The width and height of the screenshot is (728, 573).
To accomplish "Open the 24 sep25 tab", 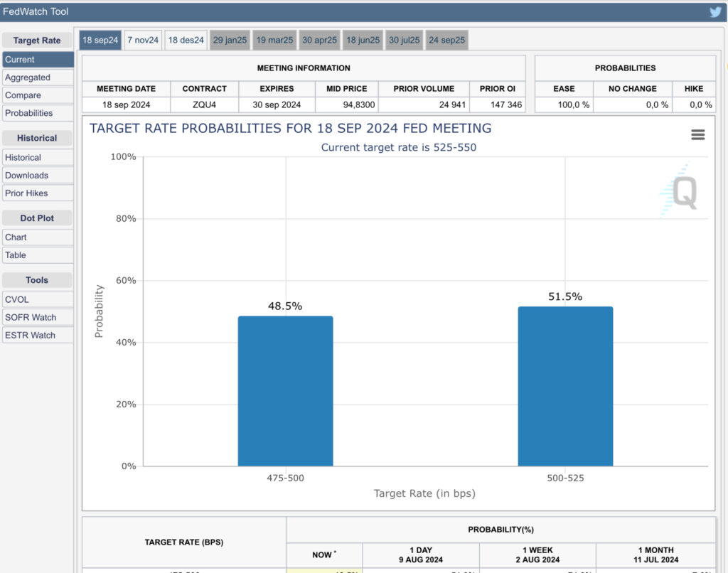I will click(x=446, y=40).
